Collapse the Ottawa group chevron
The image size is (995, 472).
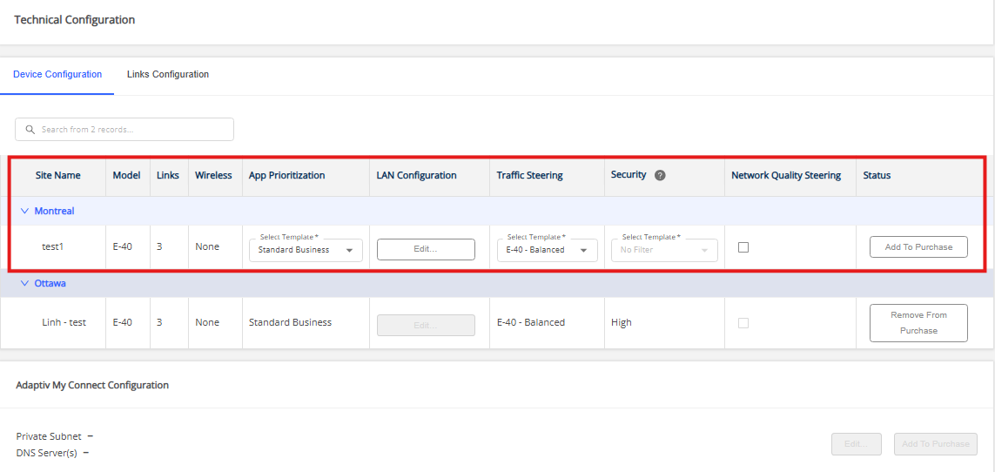click(x=24, y=283)
